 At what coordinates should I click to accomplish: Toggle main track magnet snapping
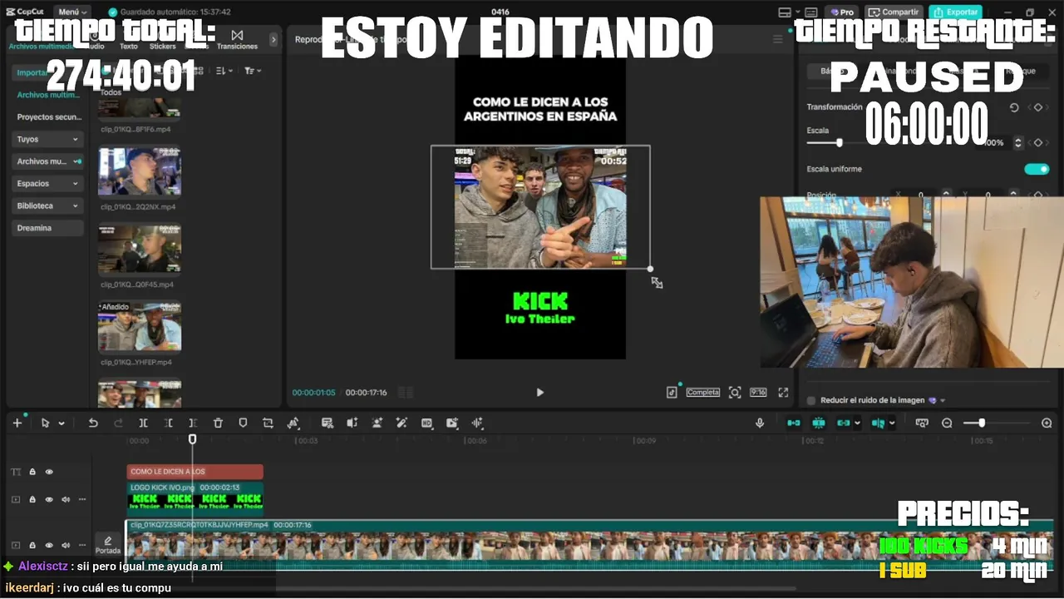[x=794, y=423]
